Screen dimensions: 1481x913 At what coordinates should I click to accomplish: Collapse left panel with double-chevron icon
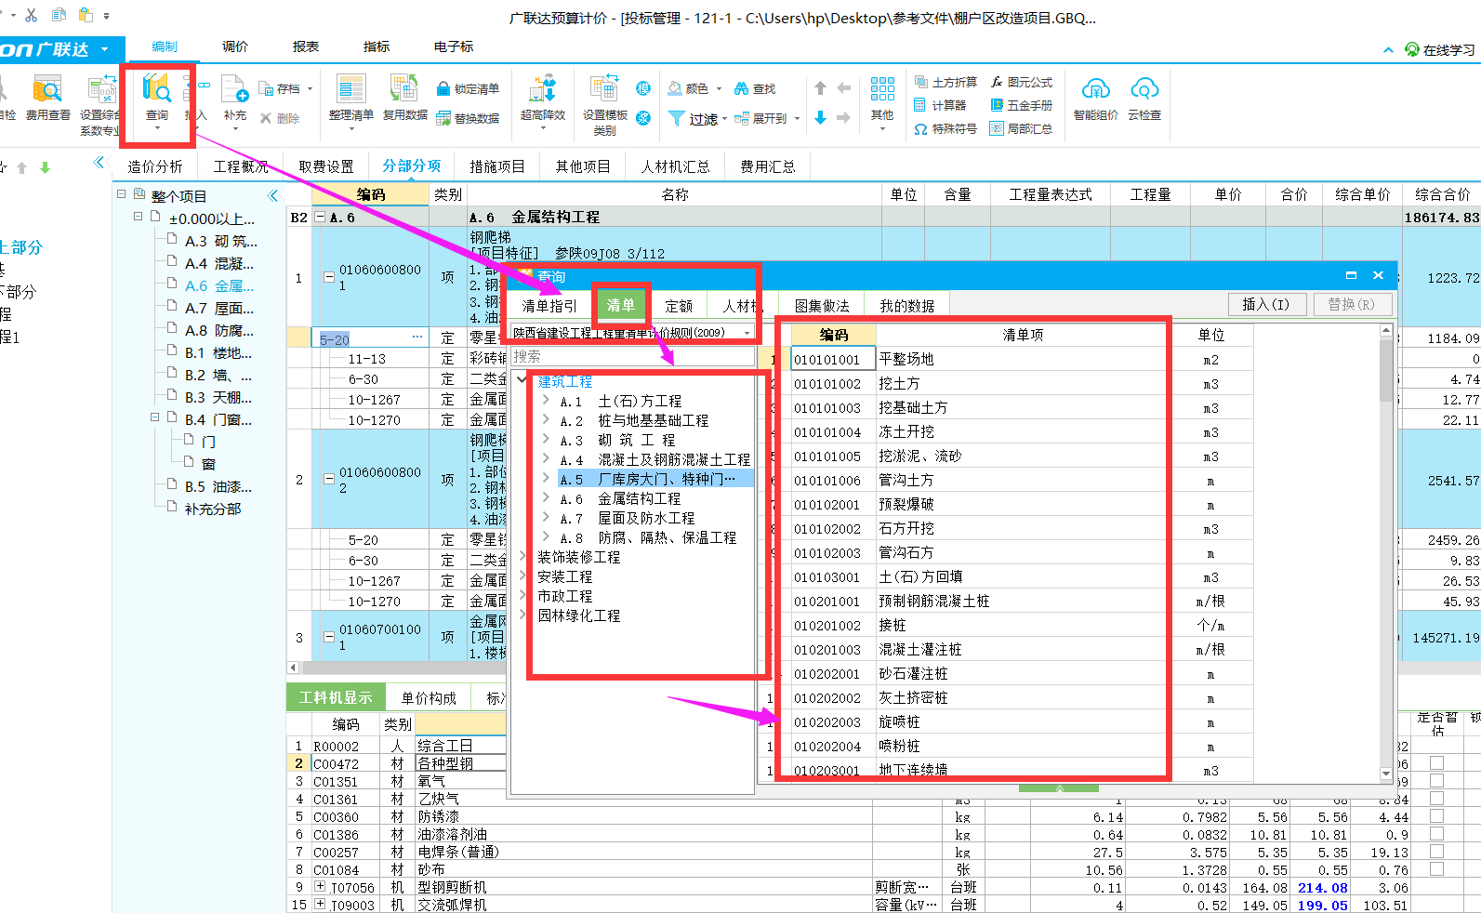point(99,163)
